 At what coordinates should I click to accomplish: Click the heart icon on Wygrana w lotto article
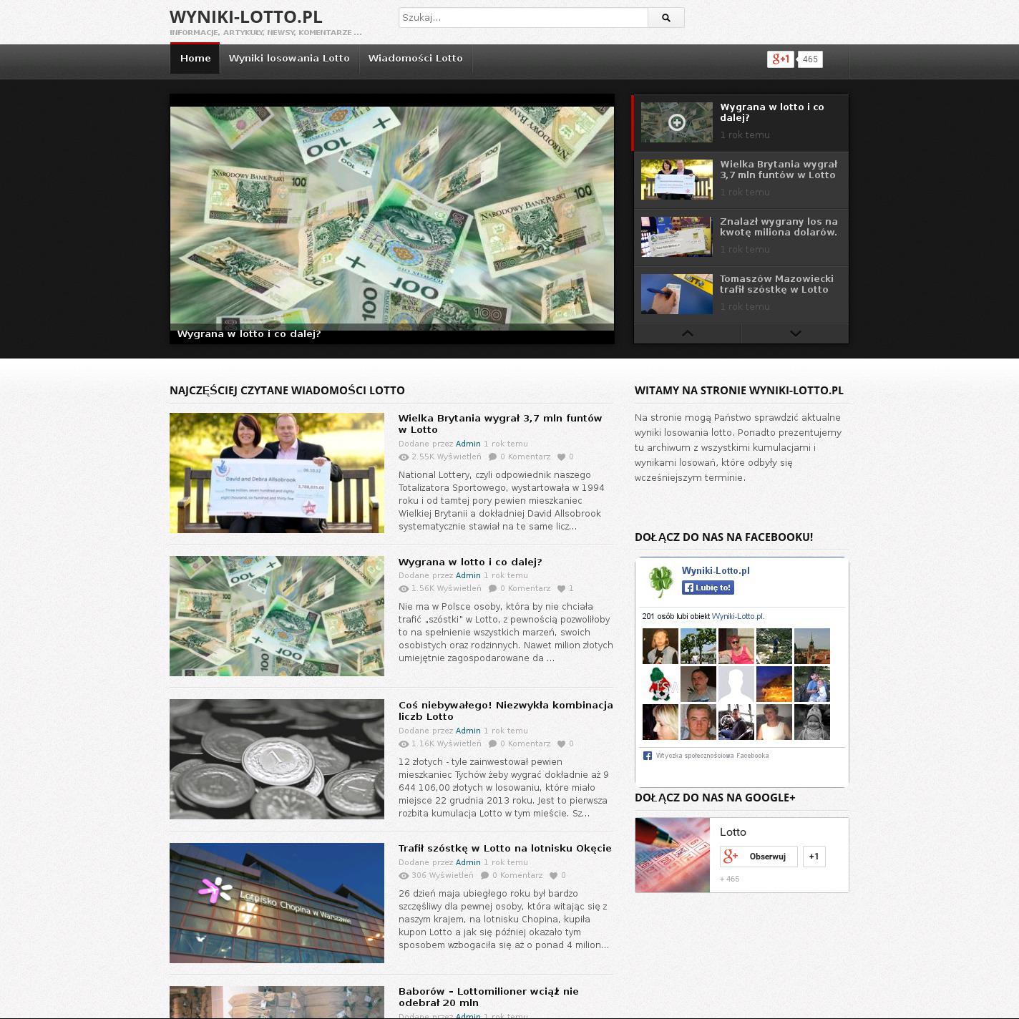click(x=562, y=589)
